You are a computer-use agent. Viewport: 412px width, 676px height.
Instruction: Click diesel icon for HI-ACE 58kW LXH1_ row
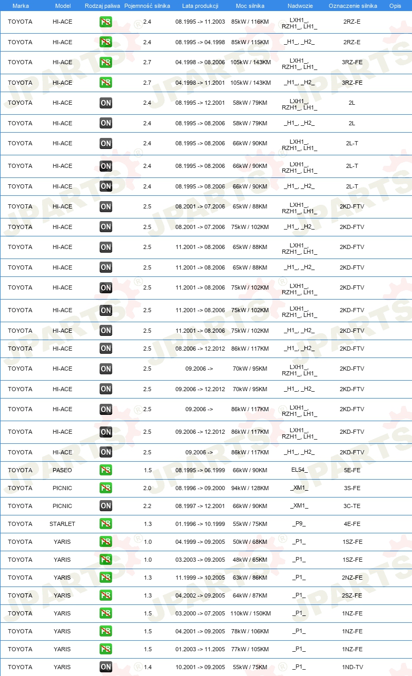pyautogui.click(x=106, y=103)
